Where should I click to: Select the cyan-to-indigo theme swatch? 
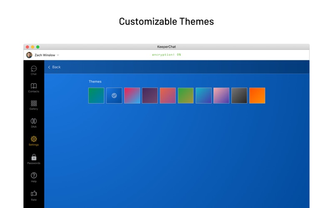[204, 96]
